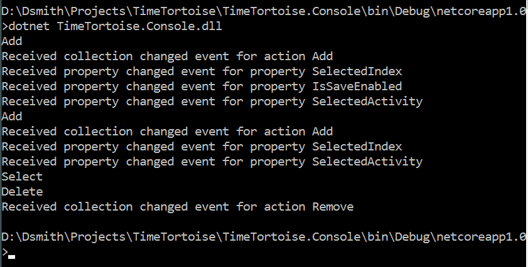Viewport: 528px width, 267px height.
Task: Click the second standalone Add output line
Action: tap(12, 117)
